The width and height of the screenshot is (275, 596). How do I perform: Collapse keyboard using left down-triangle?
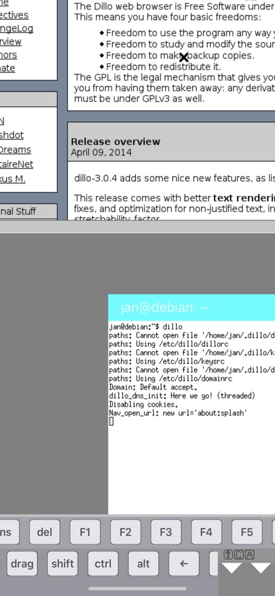(x=232, y=568)
